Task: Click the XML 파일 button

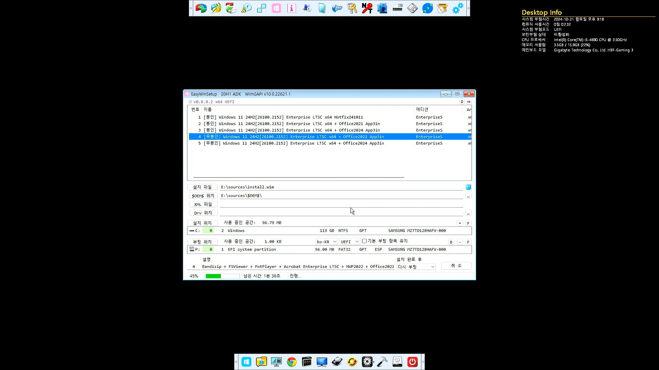Action: point(203,204)
